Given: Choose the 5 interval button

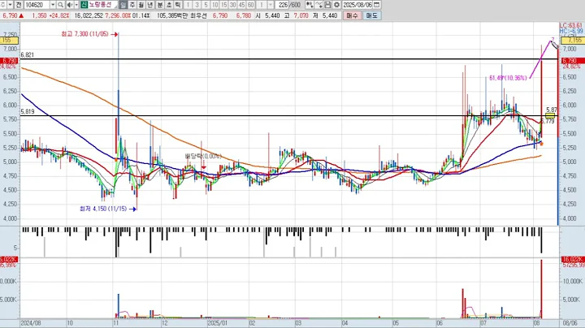Looking at the screenshot, I should (x=206, y=5).
